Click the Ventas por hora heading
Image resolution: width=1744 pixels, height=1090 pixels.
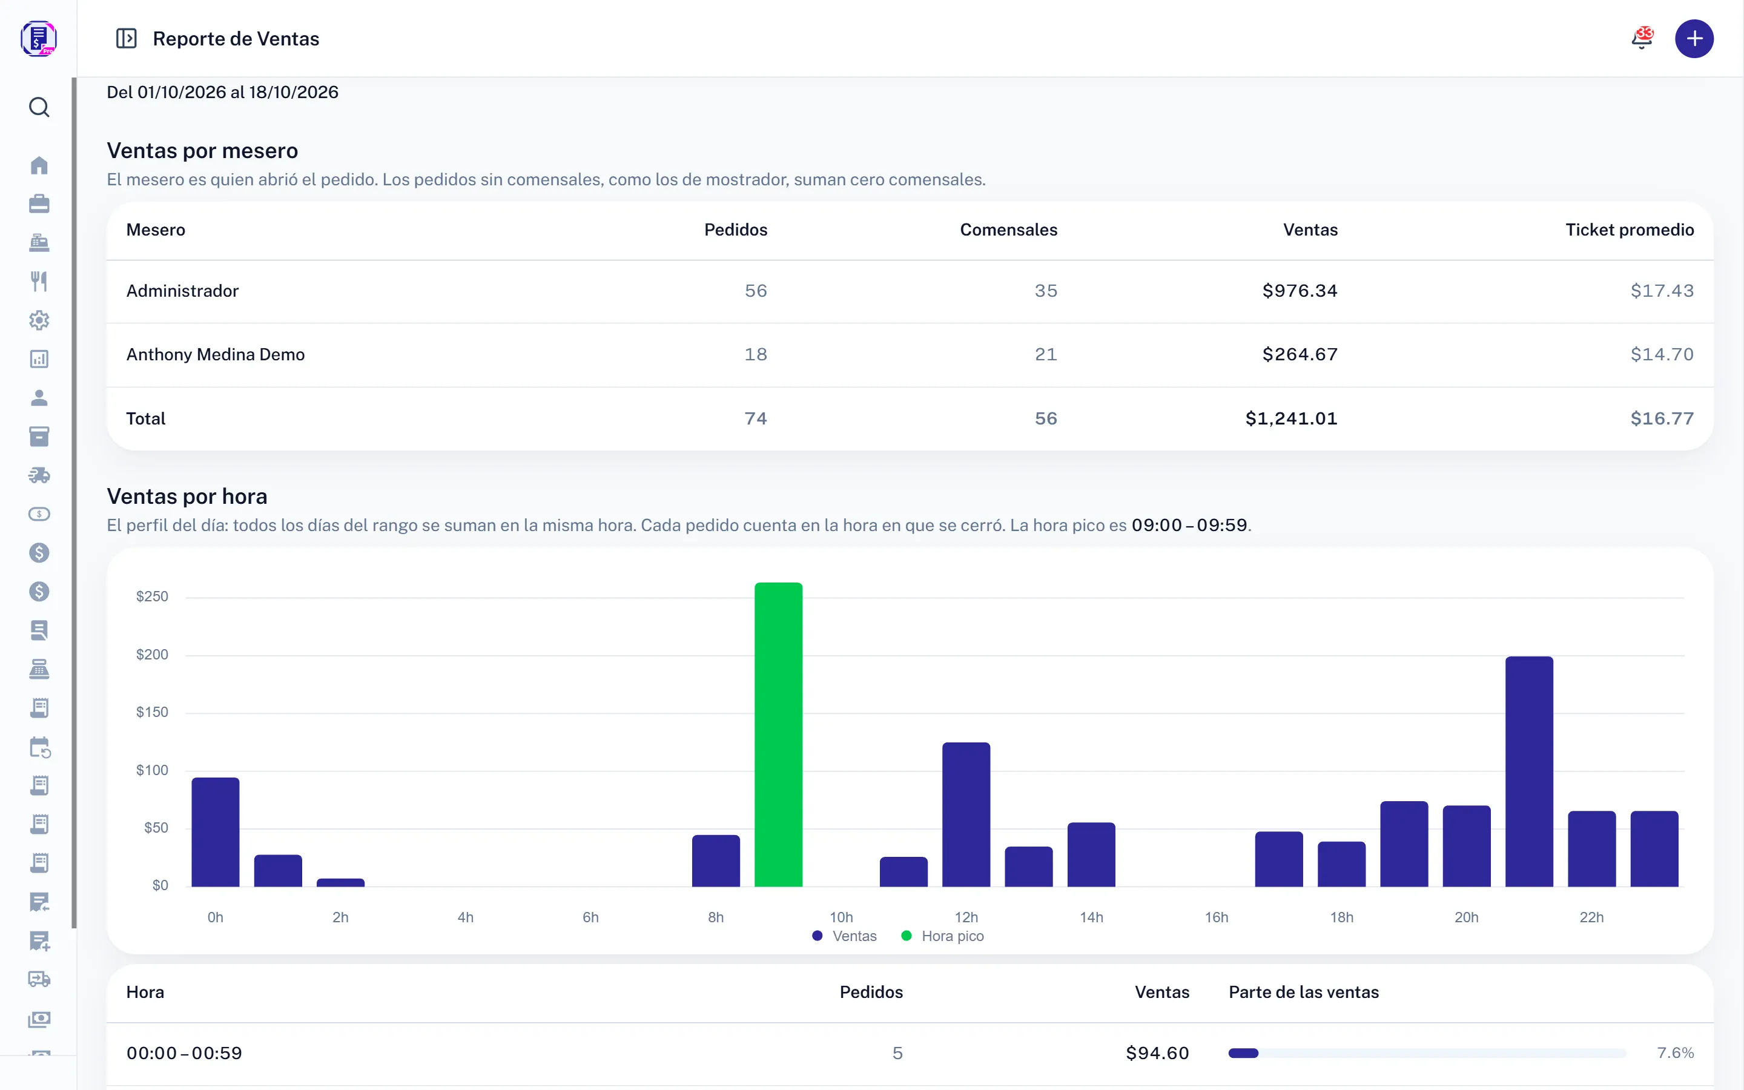tap(187, 496)
